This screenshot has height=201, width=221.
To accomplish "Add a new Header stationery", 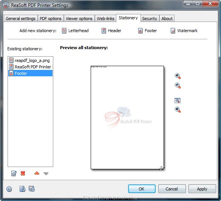I will coord(111,31).
